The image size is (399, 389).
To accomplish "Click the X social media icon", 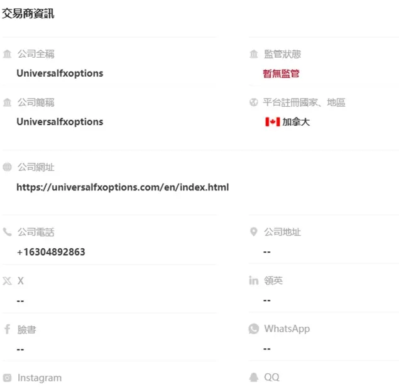I will click(7, 281).
